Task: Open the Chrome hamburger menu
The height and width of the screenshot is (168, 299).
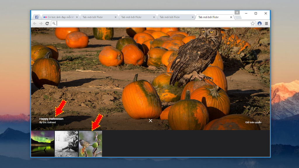Action: [266, 23]
